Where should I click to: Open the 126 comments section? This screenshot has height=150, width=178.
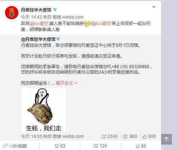[x=100, y=146]
